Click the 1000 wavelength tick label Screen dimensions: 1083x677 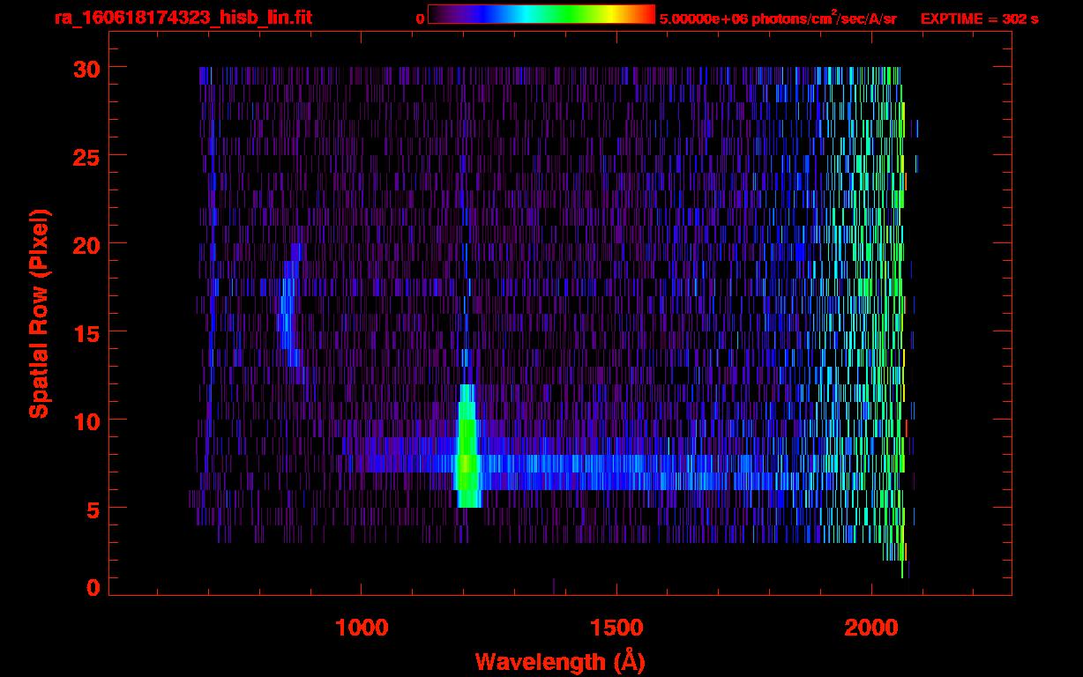point(362,628)
